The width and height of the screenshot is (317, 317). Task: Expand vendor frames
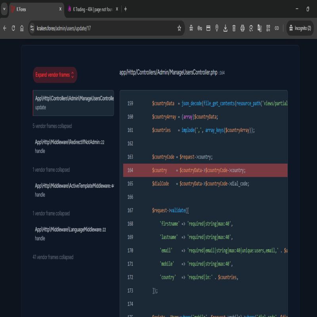[x=55, y=75]
